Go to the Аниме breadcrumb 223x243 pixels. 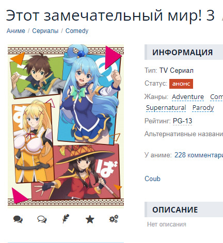16,31
